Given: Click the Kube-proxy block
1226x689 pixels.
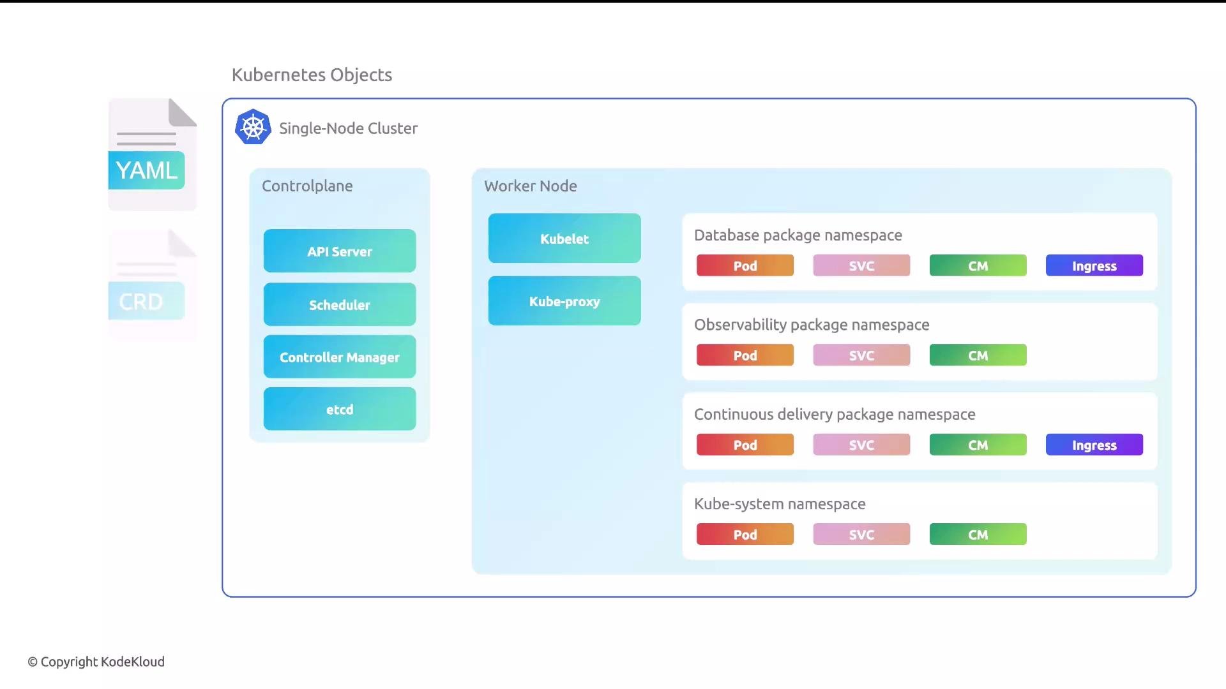Looking at the screenshot, I should click(564, 300).
